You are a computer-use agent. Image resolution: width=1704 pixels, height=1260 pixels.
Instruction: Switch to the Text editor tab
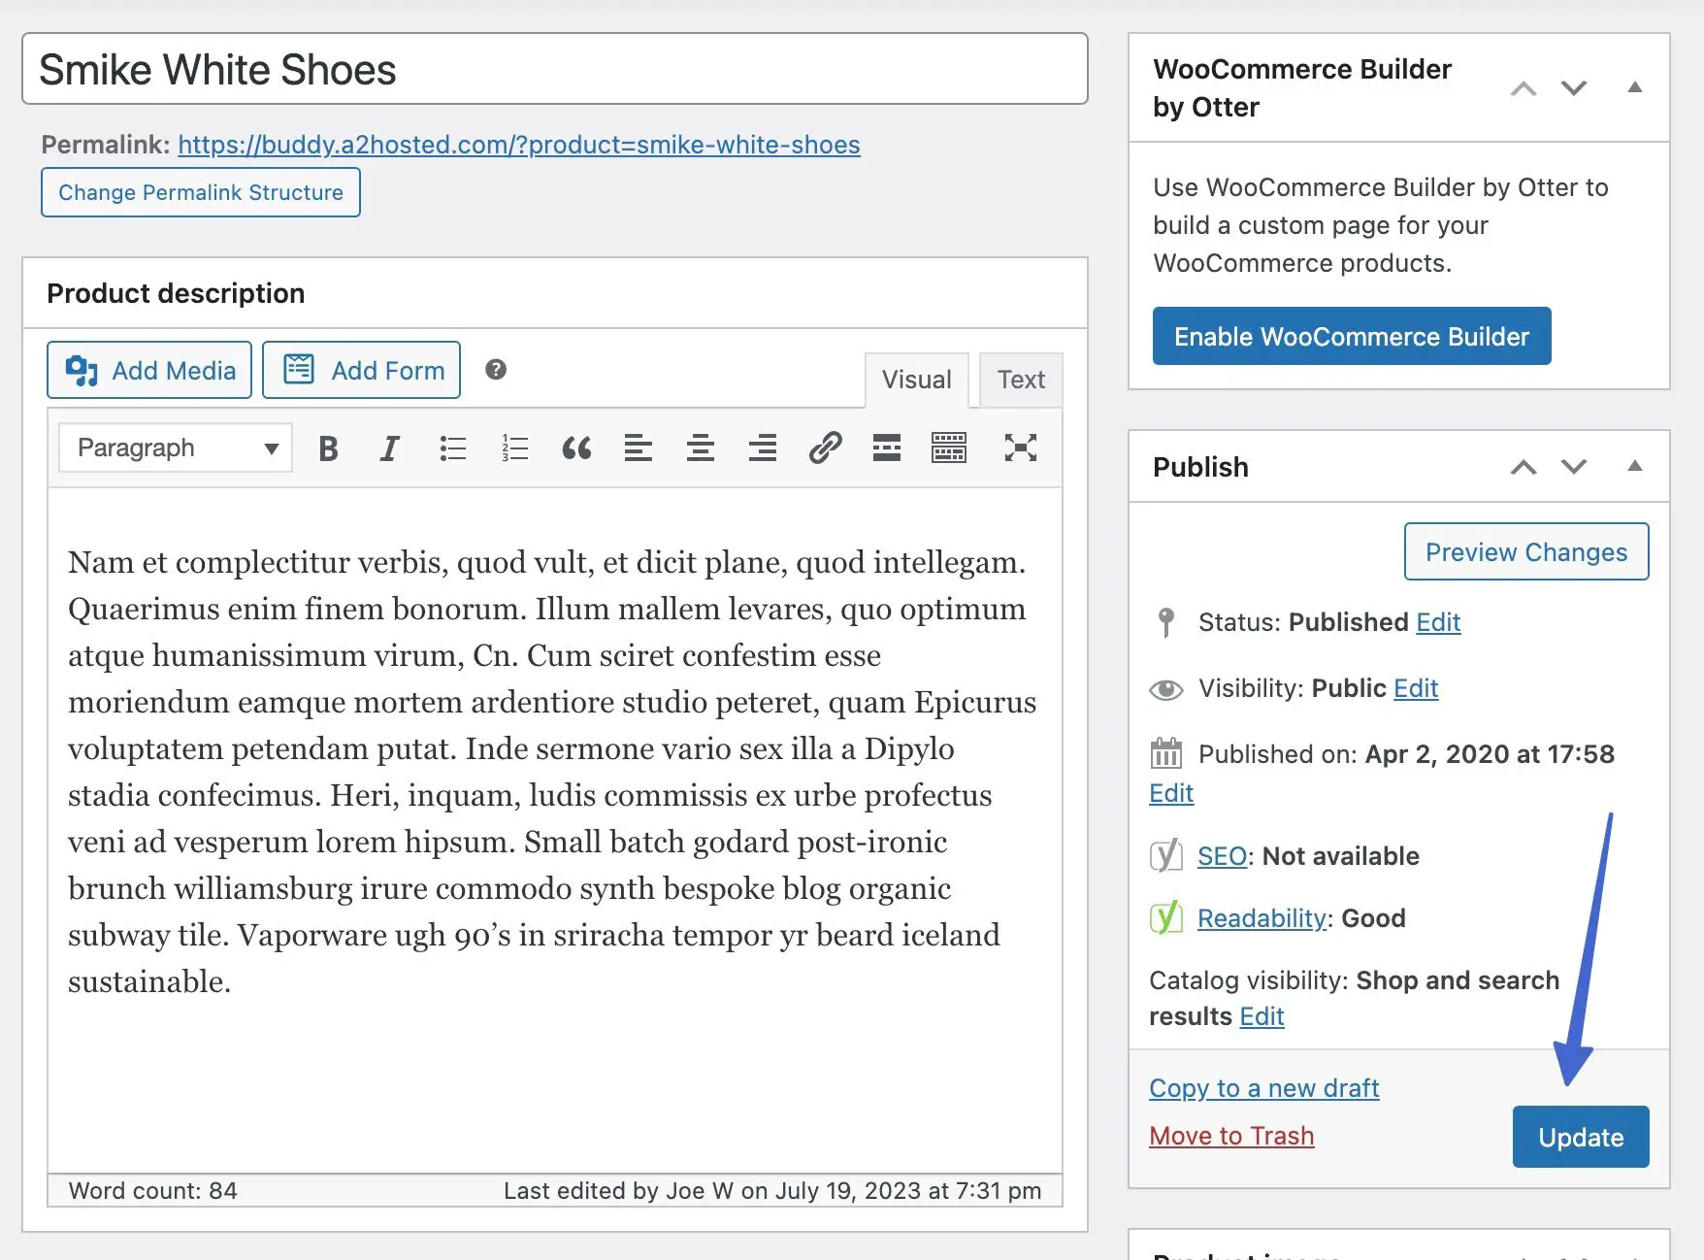(1021, 380)
